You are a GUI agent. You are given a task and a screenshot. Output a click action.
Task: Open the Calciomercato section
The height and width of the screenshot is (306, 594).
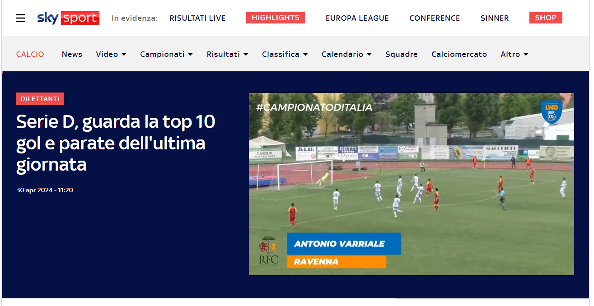(459, 54)
